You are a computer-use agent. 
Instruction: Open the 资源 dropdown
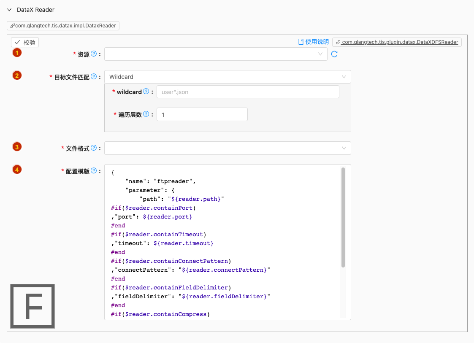pos(215,54)
